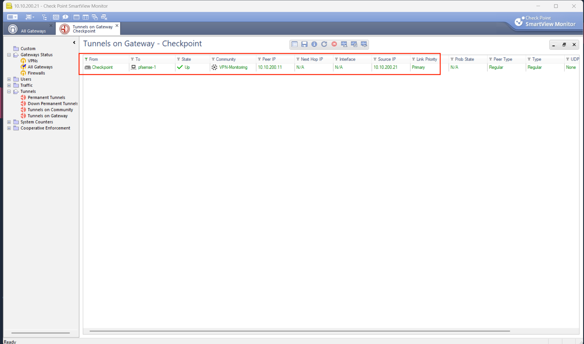Click the Community column header
The image size is (584, 344).
(233, 59)
